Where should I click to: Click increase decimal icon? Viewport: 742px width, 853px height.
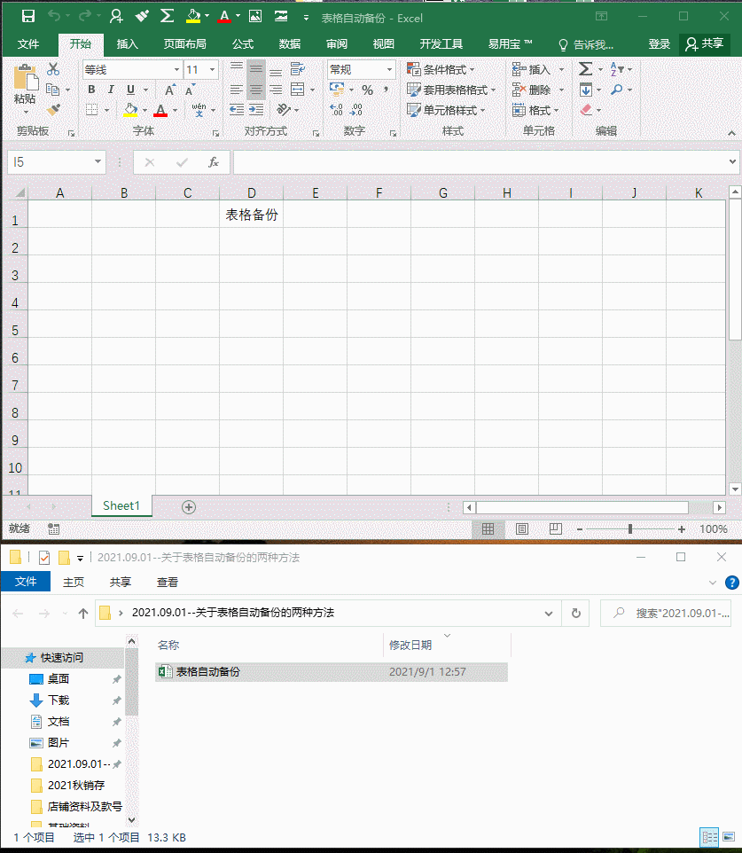click(336, 110)
